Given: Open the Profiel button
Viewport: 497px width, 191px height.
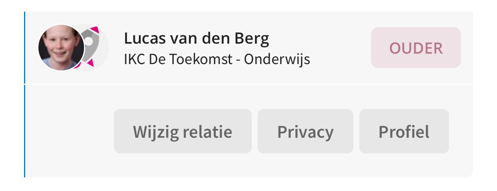Looking at the screenshot, I should click(x=404, y=131).
